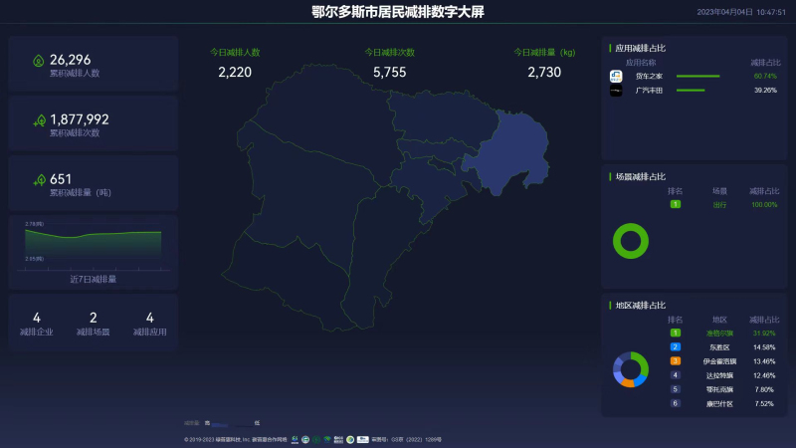Click the 鄂托克旗 region row
This screenshot has height=448, width=796.
tap(719, 389)
